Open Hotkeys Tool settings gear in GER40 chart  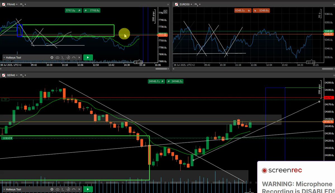point(52,189)
